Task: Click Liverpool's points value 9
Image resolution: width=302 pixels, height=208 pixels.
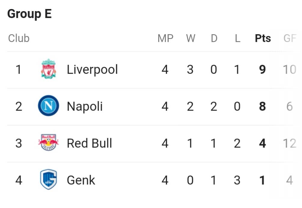Action: (x=263, y=70)
